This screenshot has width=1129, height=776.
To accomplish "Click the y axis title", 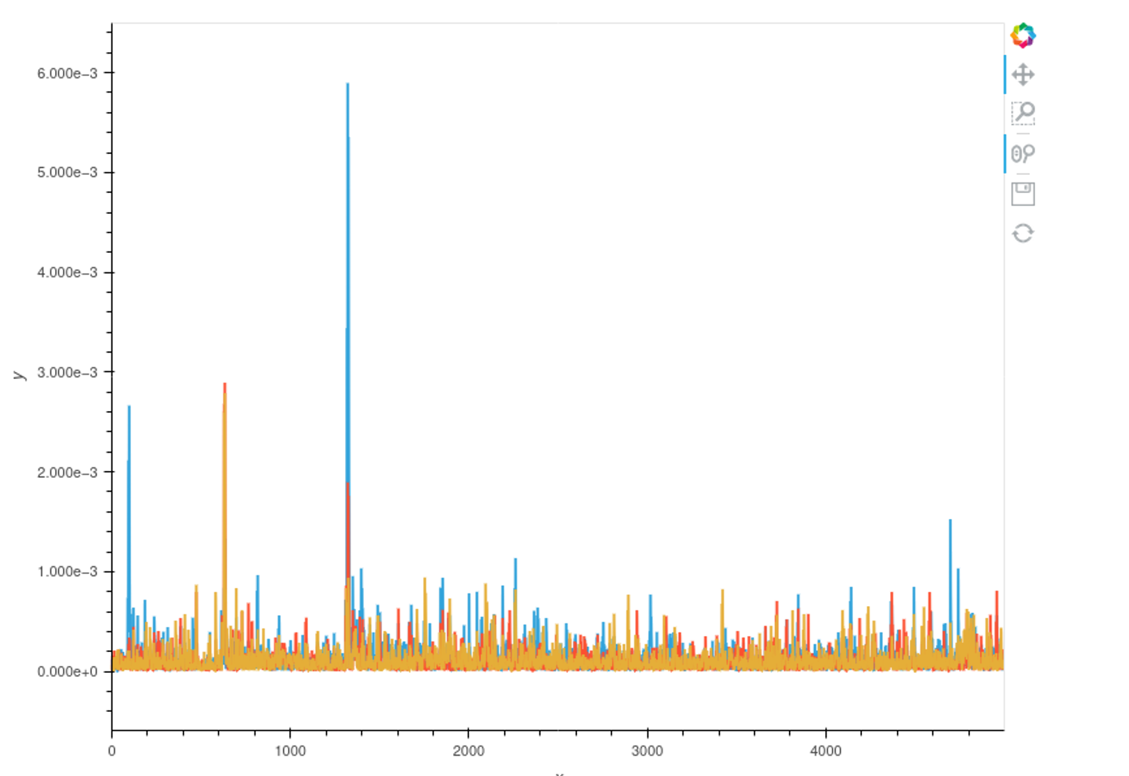I will (x=19, y=375).
